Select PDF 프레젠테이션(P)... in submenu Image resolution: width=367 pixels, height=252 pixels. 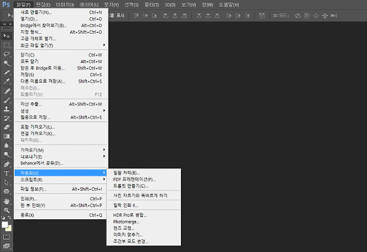143,180
